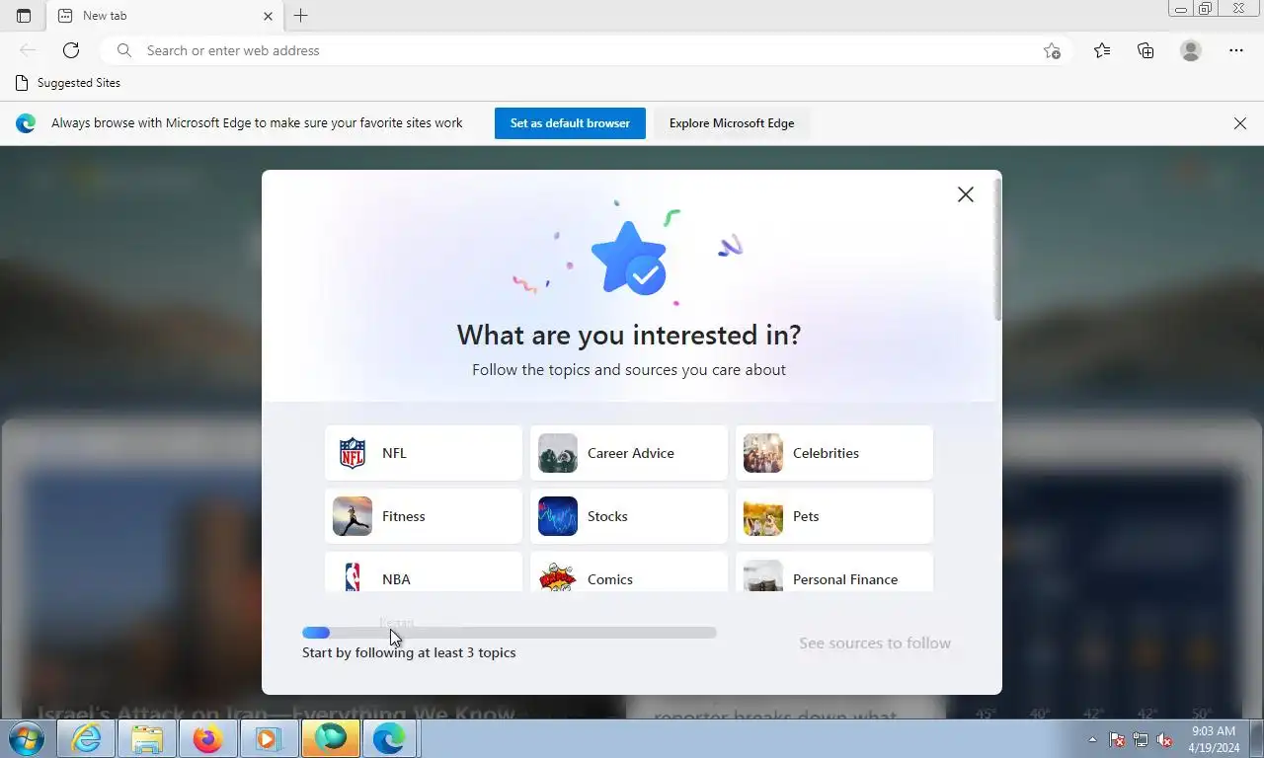This screenshot has width=1264, height=758.
Task: Click the muted volume tray icon
Action: pyautogui.click(x=1164, y=739)
